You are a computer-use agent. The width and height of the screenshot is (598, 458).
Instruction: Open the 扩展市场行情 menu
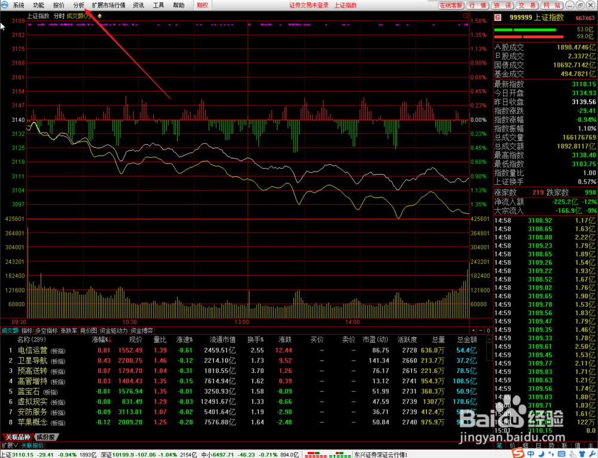tap(109, 5)
